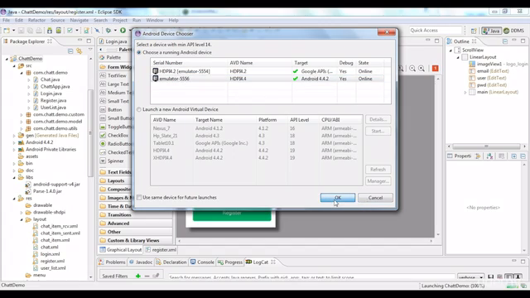This screenshot has width=530, height=298.
Task: Click the New wizard toolbar icon
Action: click(7, 31)
